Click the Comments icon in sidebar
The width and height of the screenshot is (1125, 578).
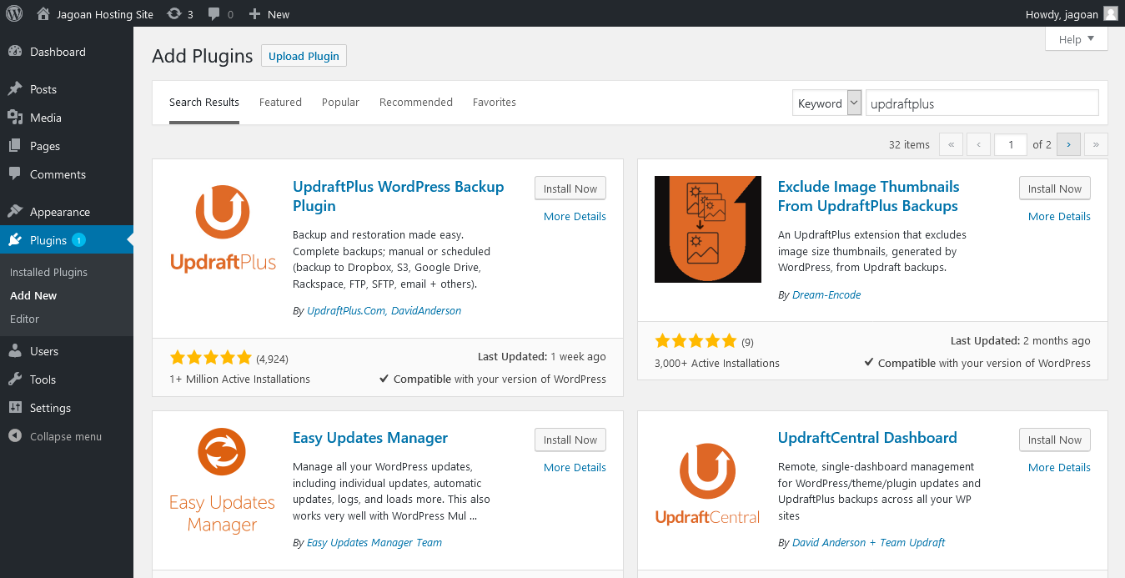coord(15,174)
